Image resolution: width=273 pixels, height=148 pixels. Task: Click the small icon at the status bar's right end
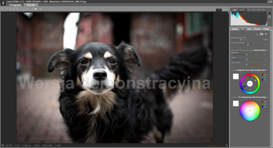[x=226, y=145]
